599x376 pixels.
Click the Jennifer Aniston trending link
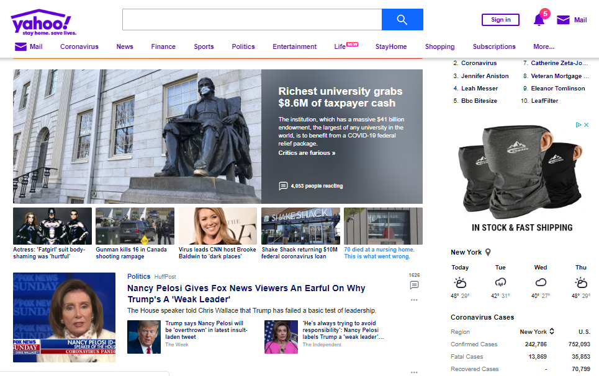[x=485, y=76]
